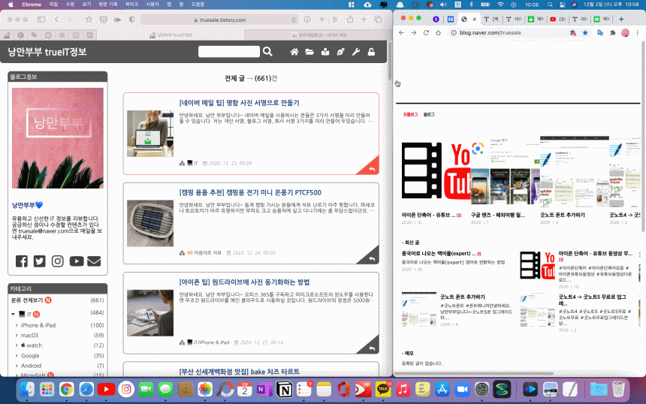The image size is (646, 404).
Task: Open the 방문 기록 menu
Action: click(x=108, y=5)
